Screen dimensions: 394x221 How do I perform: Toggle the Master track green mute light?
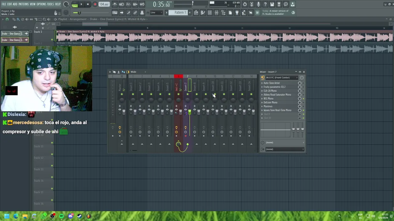122,94
